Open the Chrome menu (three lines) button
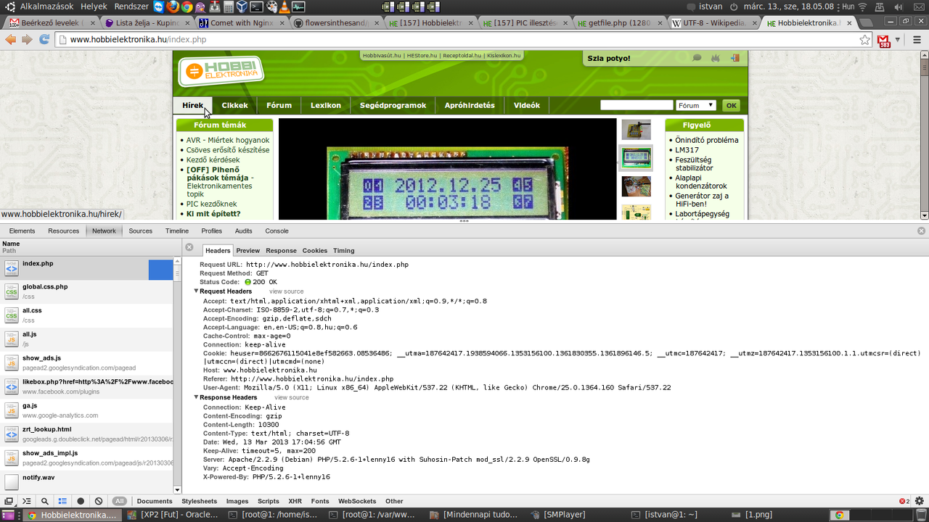The height and width of the screenshot is (522, 929). tap(917, 39)
